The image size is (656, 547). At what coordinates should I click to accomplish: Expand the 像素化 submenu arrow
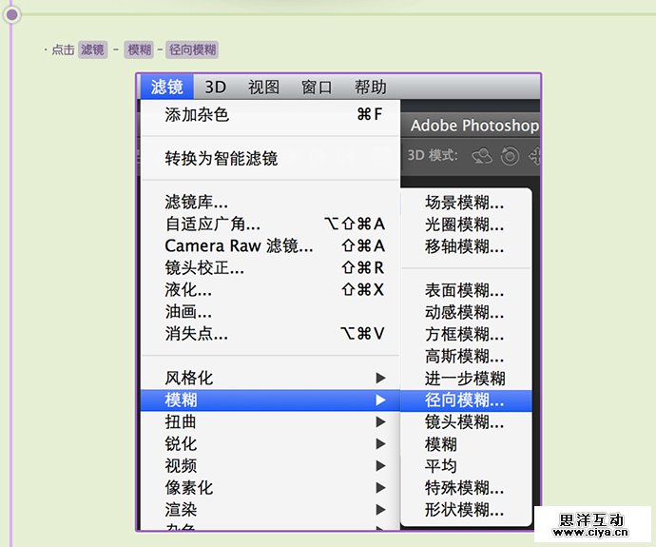click(380, 488)
